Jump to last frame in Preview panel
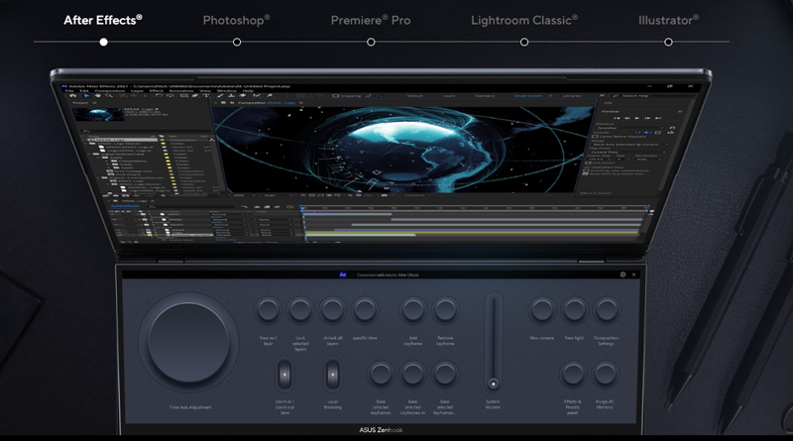This screenshot has height=441, width=793. click(658, 118)
